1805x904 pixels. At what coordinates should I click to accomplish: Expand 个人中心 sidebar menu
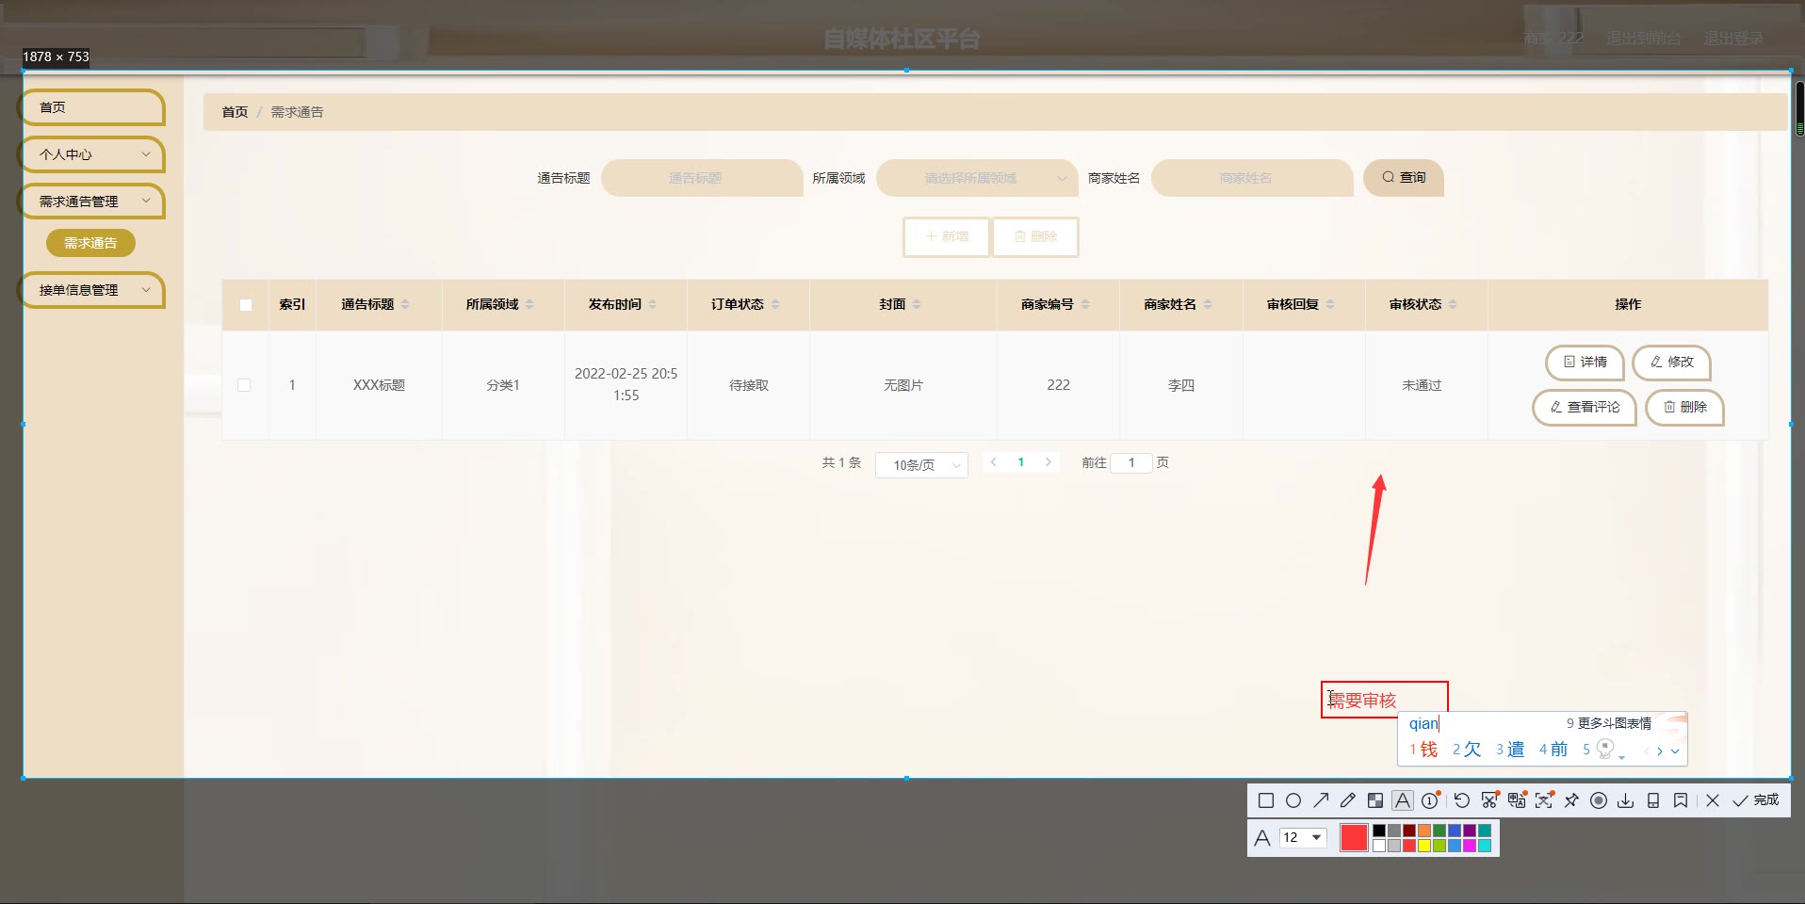[x=92, y=154]
